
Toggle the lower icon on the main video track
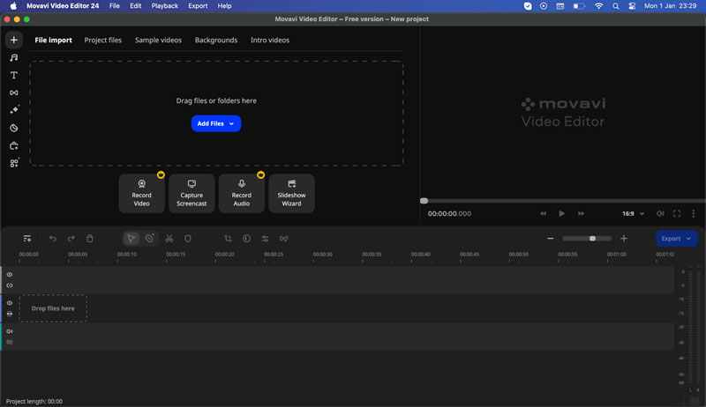click(x=10, y=314)
